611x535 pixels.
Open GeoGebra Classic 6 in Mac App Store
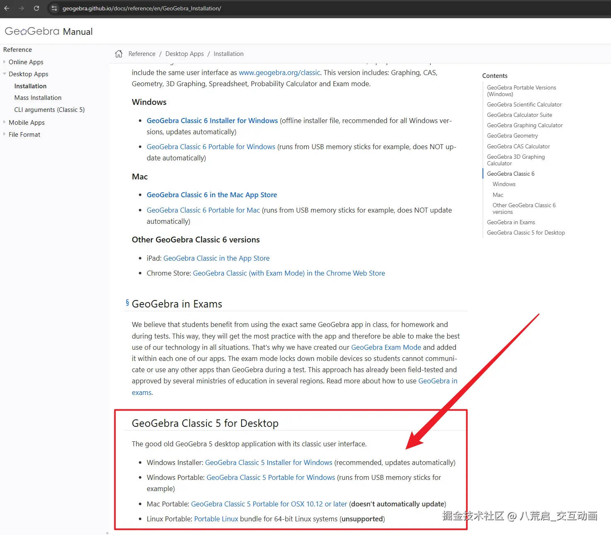coord(212,195)
